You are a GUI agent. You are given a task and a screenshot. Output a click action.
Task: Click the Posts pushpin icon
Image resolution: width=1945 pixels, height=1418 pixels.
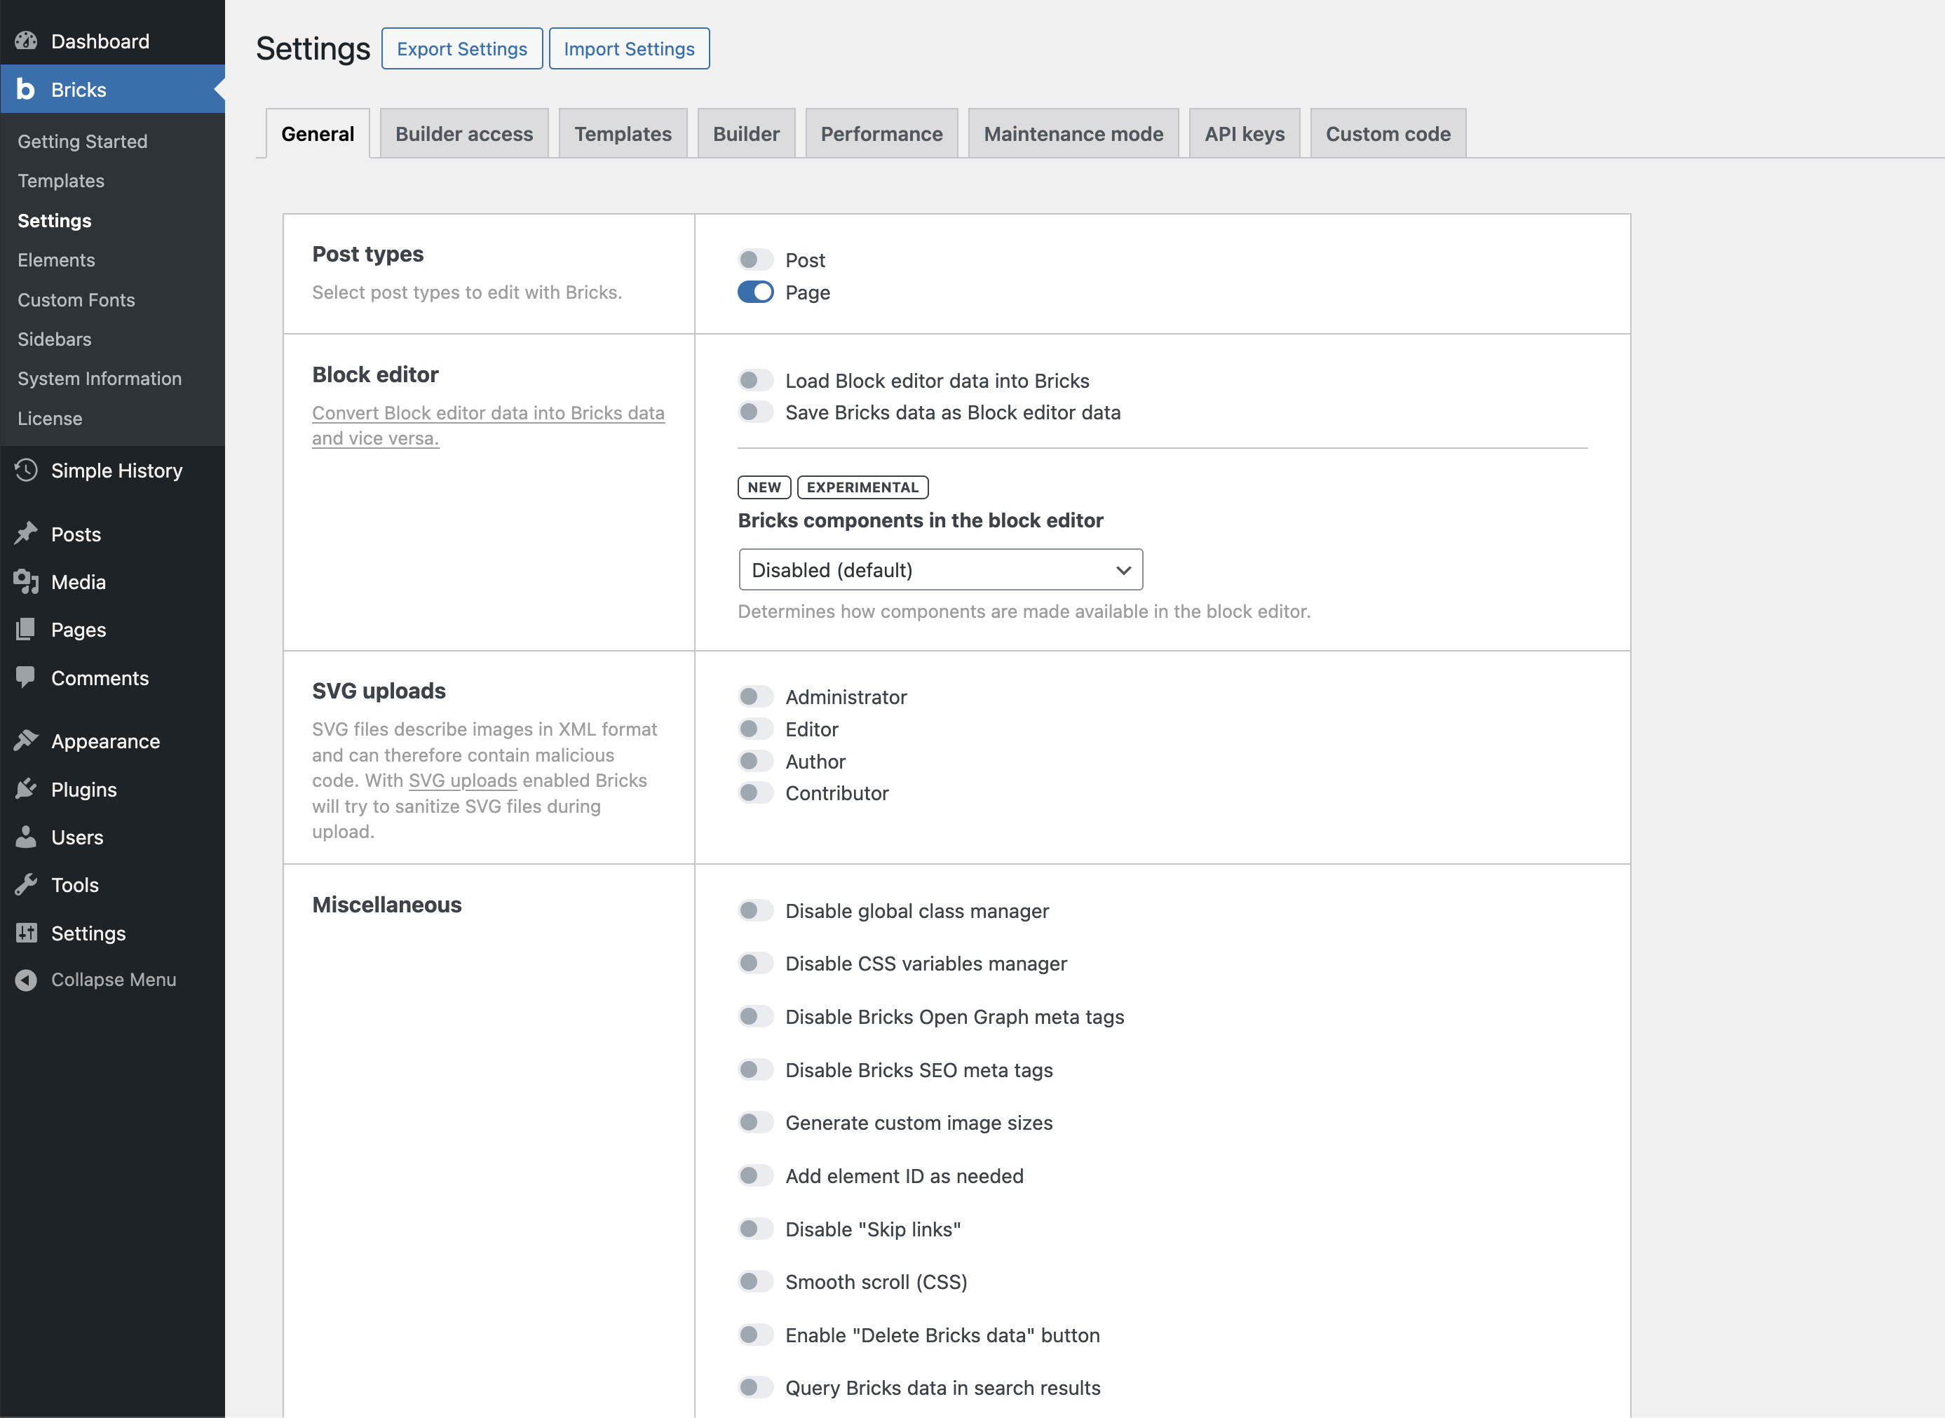(x=26, y=534)
